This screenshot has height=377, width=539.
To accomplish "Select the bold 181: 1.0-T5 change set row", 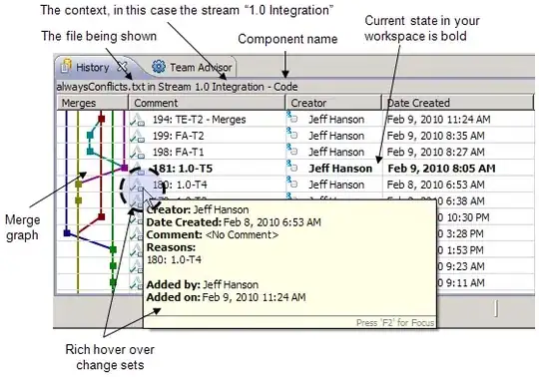I will (x=295, y=169).
